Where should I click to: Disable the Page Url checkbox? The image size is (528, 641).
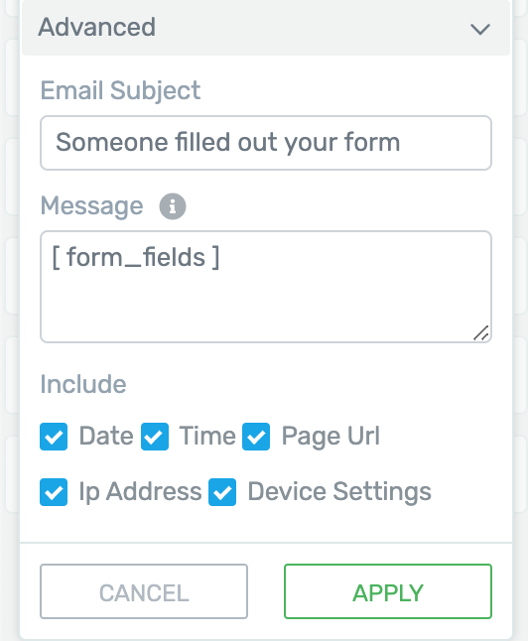pos(256,437)
